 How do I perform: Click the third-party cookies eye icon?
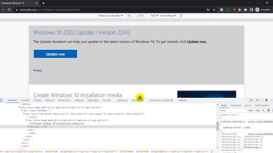[x=208, y=10]
